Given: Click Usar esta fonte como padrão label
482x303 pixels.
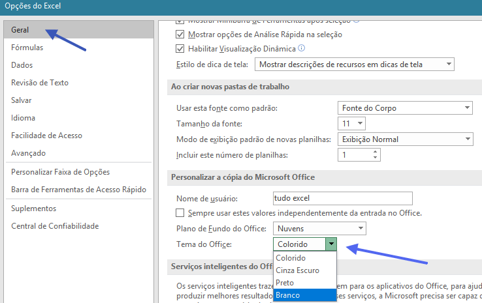Looking at the screenshot, I should click(x=227, y=108).
